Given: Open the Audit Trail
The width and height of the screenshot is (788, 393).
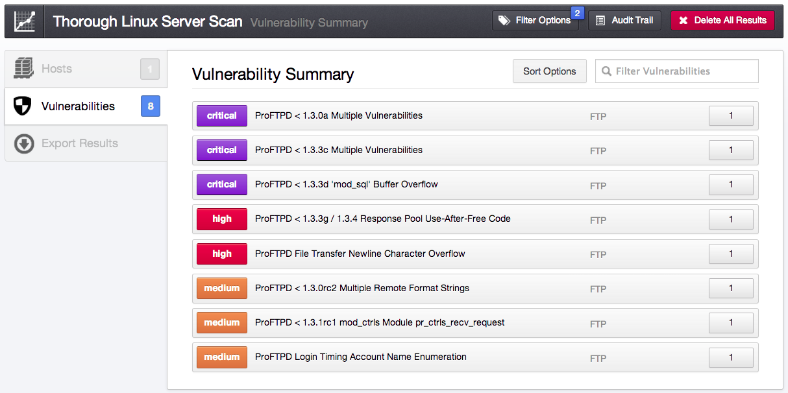Looking at the screenshot, I should 624,21.
